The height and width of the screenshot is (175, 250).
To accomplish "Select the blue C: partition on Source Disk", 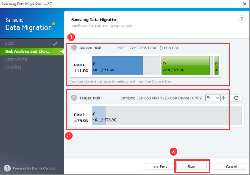I will coord(117,65).
